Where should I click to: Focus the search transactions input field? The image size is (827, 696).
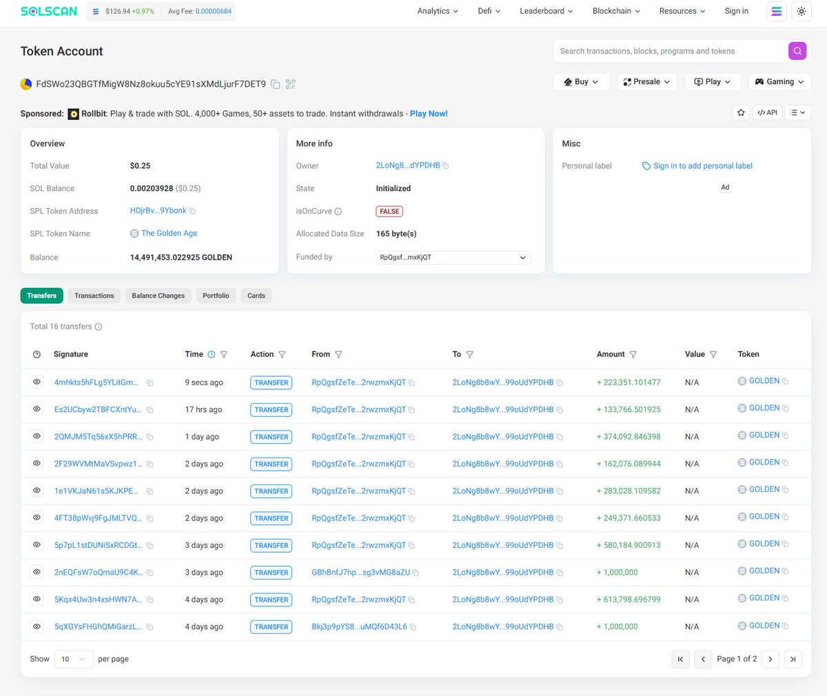671,51
